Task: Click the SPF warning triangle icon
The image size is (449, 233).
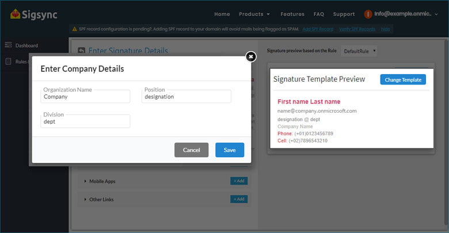Action: [x=74, y=29]
